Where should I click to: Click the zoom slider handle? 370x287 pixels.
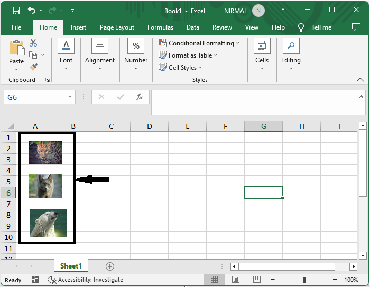coord(304,280)
